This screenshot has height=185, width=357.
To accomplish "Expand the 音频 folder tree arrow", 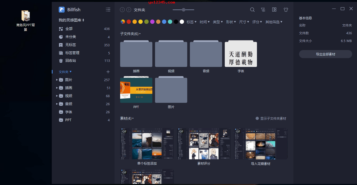I will tap(57, 104).
